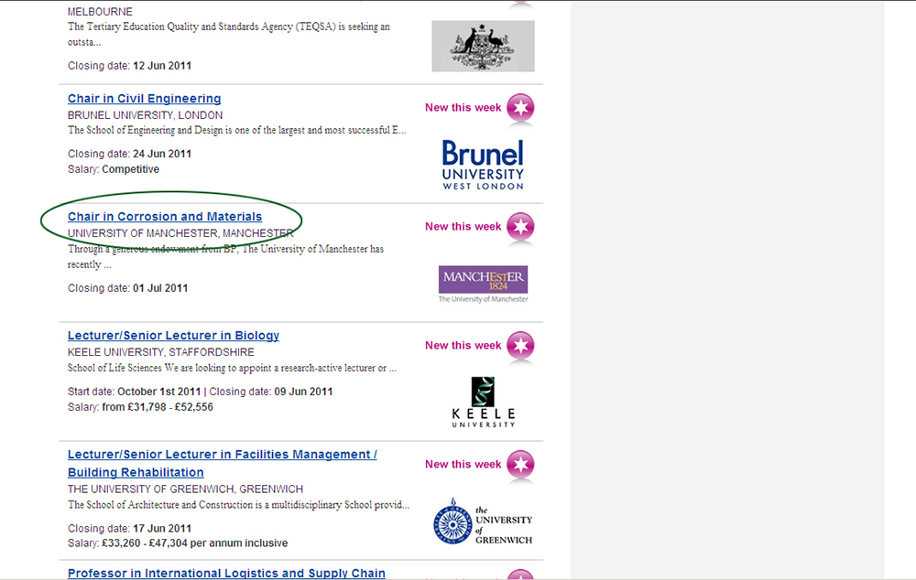
Task: Click the School of Engineering and Design description
Action: (x=236, y=131)
